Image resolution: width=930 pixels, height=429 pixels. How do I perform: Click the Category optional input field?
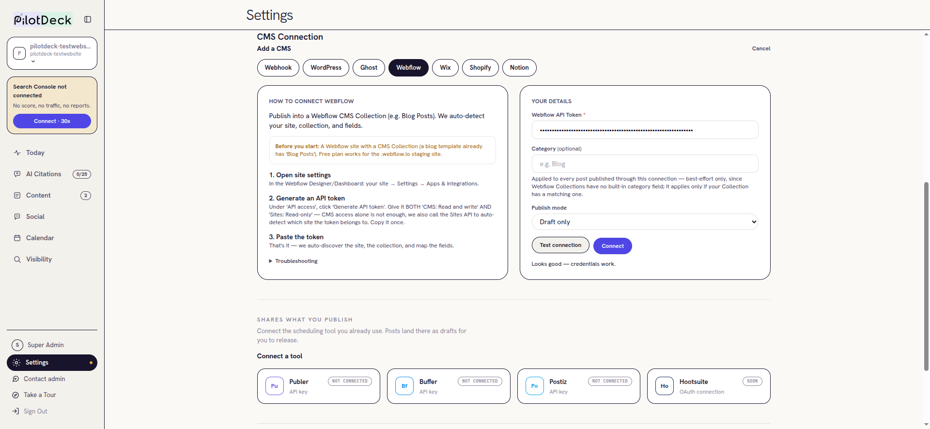coord(645,164)
